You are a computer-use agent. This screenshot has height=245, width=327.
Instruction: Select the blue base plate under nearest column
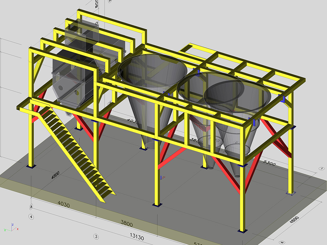coord(243,231)
